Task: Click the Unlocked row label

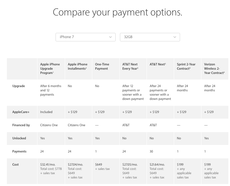Action: pyautogui.click(x=19, y=138)
